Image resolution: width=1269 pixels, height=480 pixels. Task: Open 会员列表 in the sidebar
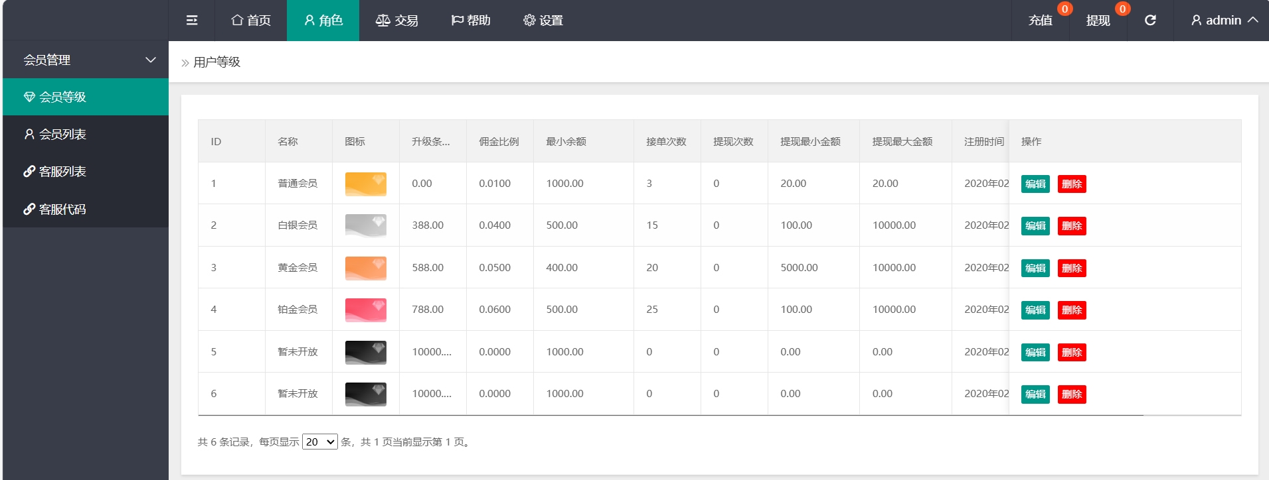(62, 134)
